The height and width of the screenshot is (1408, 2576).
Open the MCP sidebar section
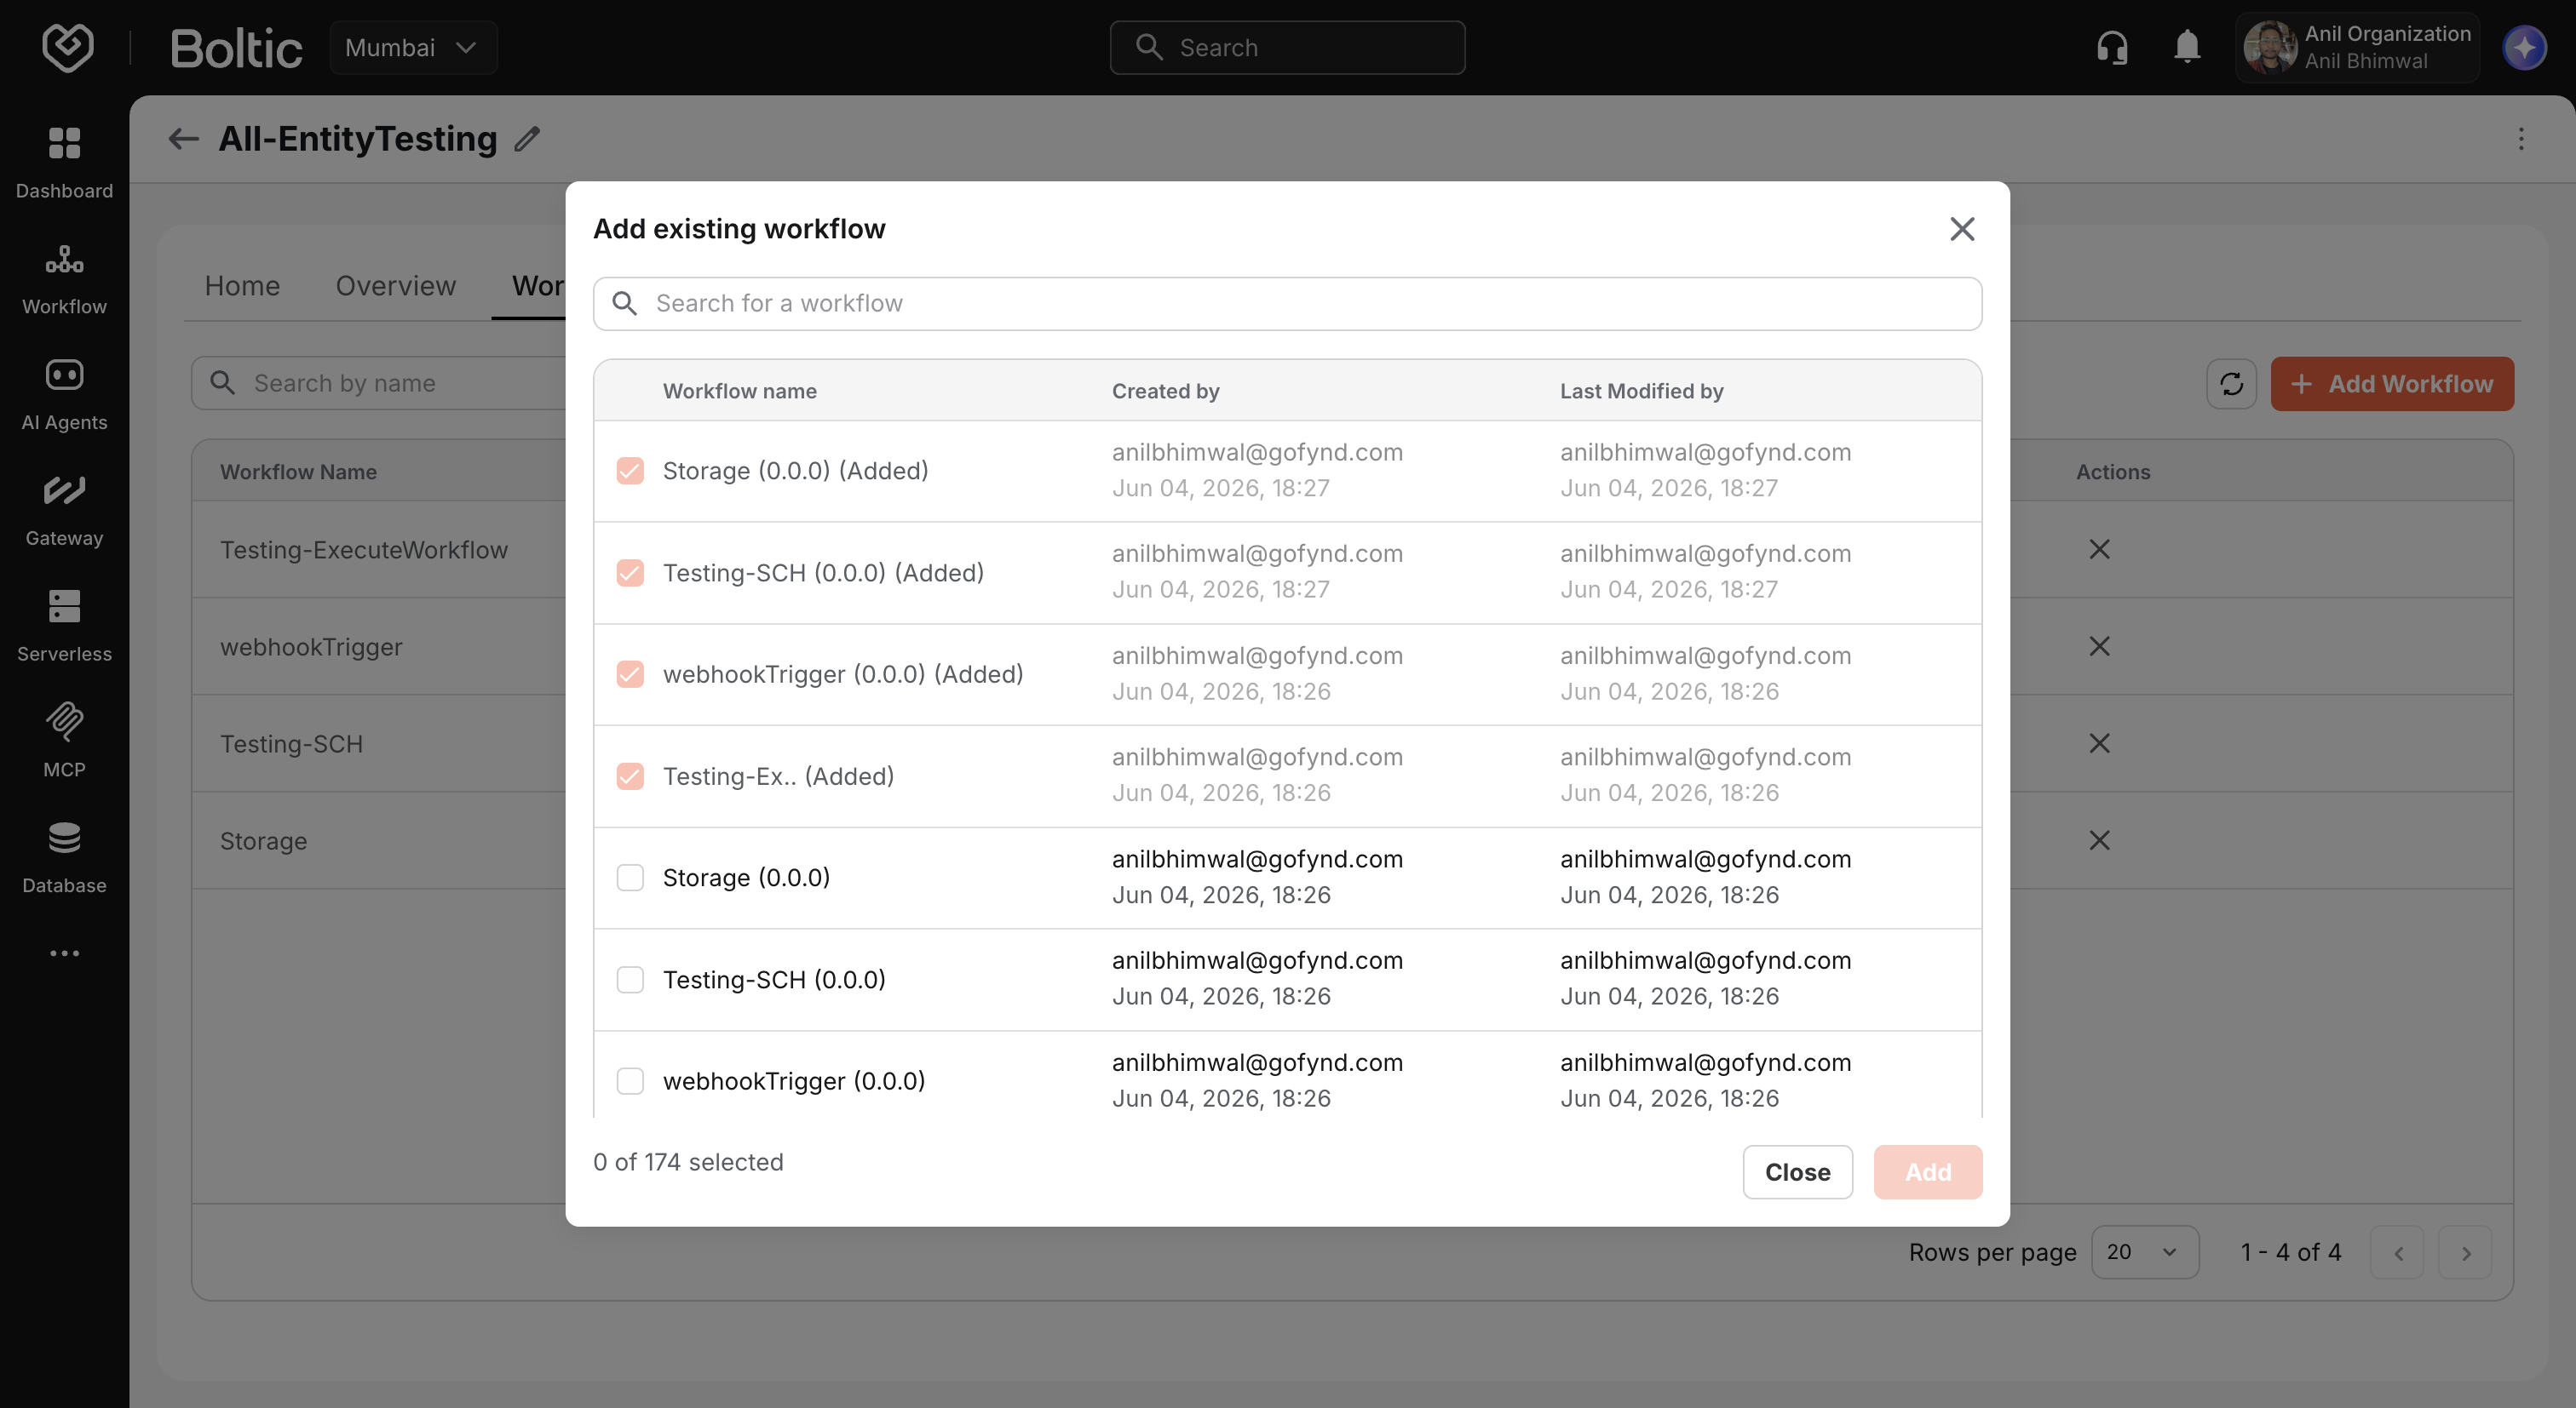coord(64,741)
